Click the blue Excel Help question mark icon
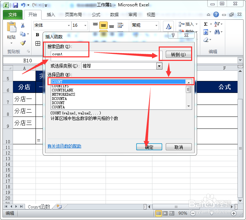Screen dimensions: 246x220 pyautogui.click(x=216, y=14)
